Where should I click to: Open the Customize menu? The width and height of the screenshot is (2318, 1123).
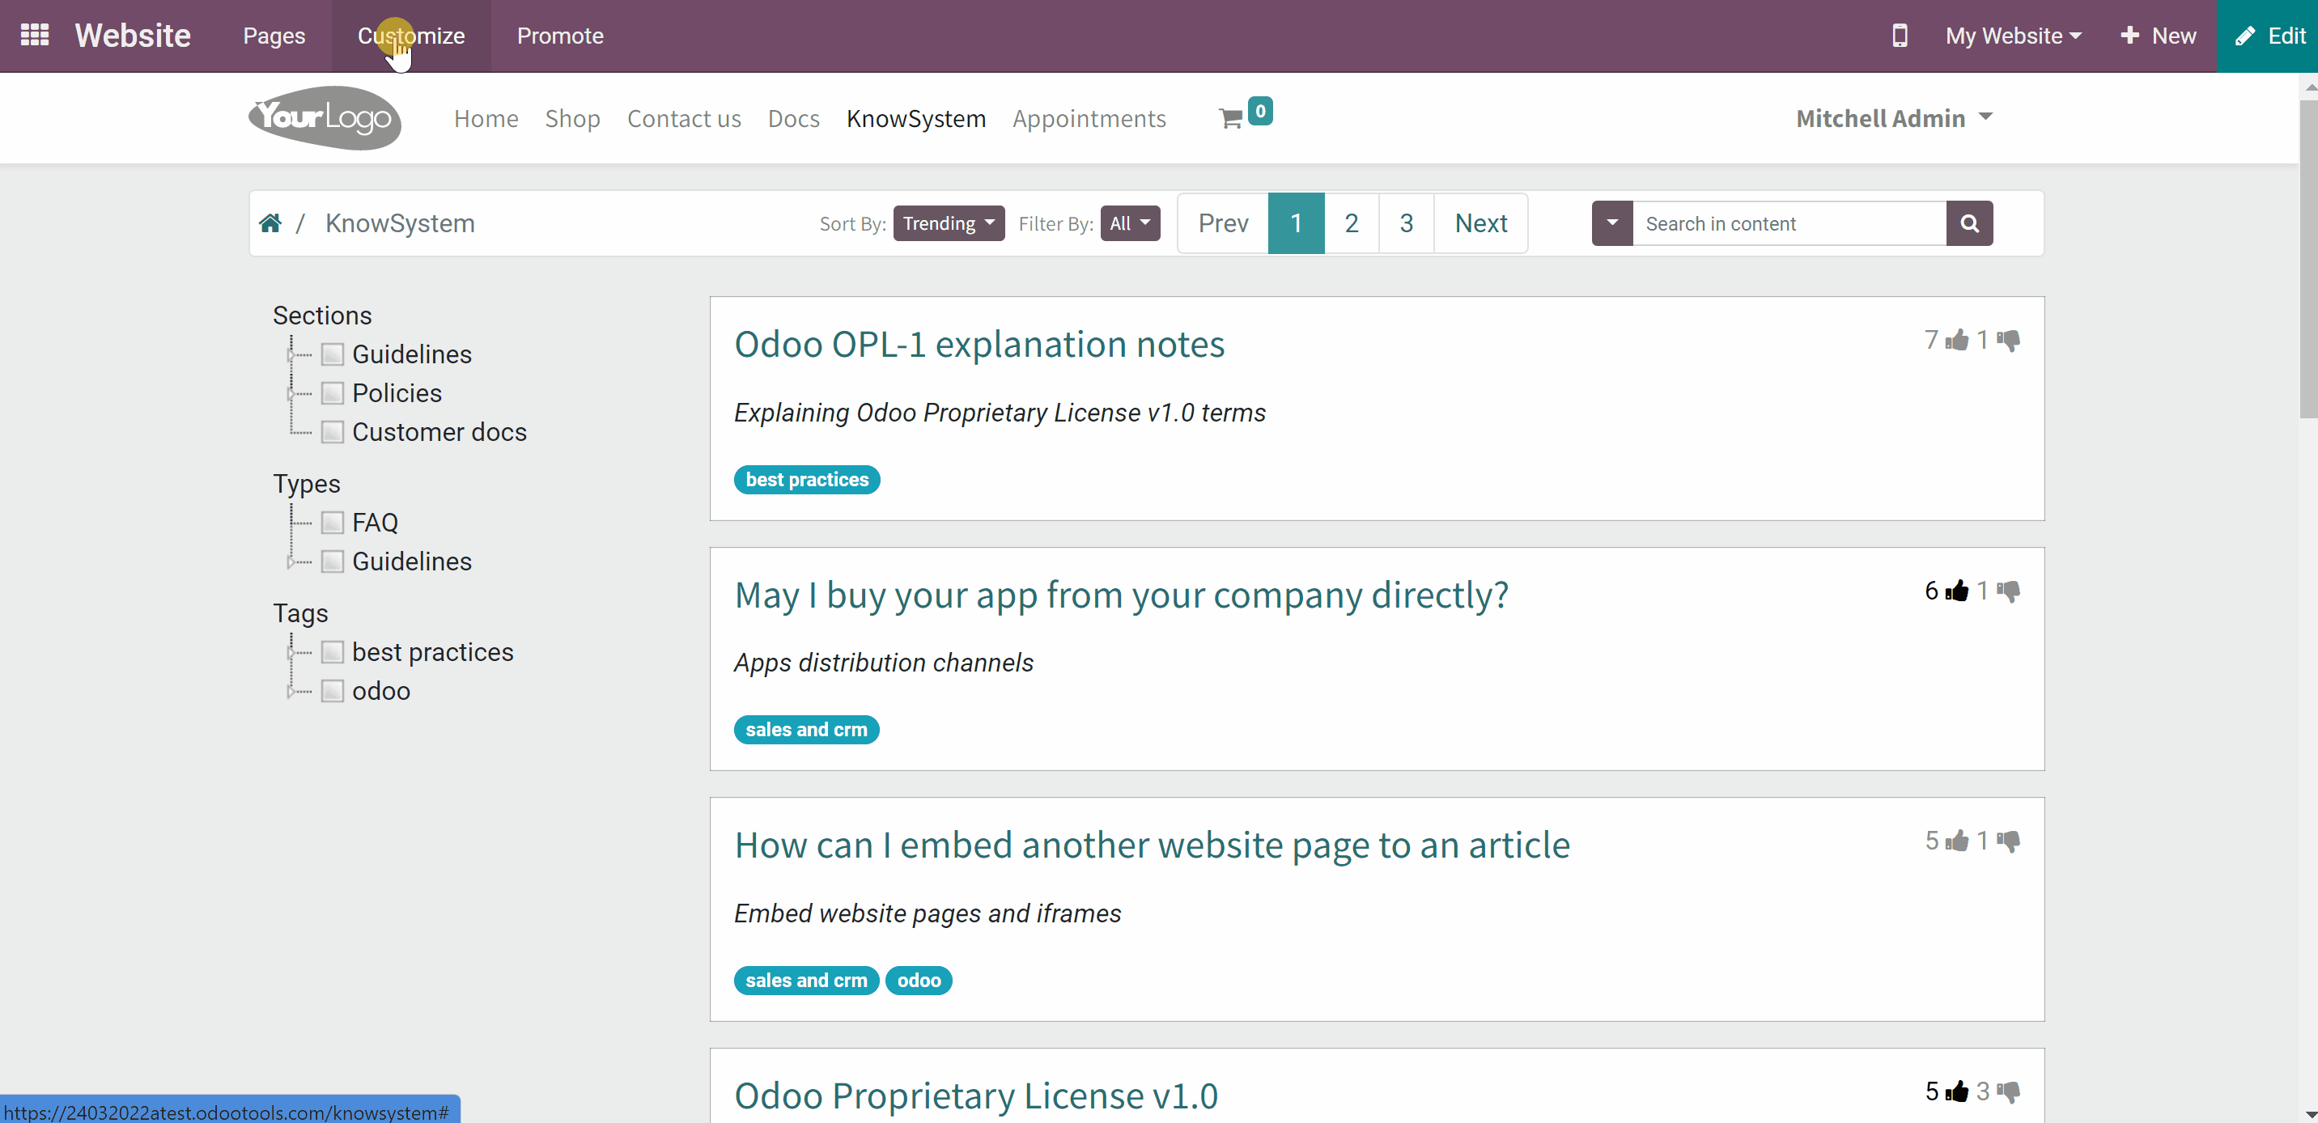(x=411, y=36)
